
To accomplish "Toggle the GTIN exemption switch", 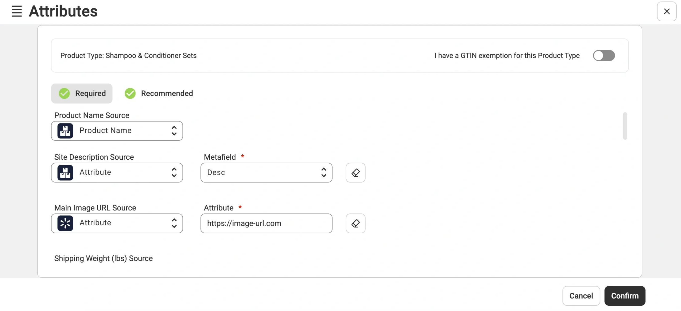I will [x=604, y=56].
